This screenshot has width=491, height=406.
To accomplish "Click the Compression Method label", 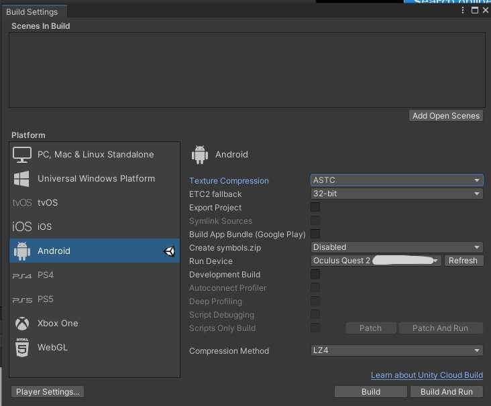I will pyautogui.click(x=229, y=351).
